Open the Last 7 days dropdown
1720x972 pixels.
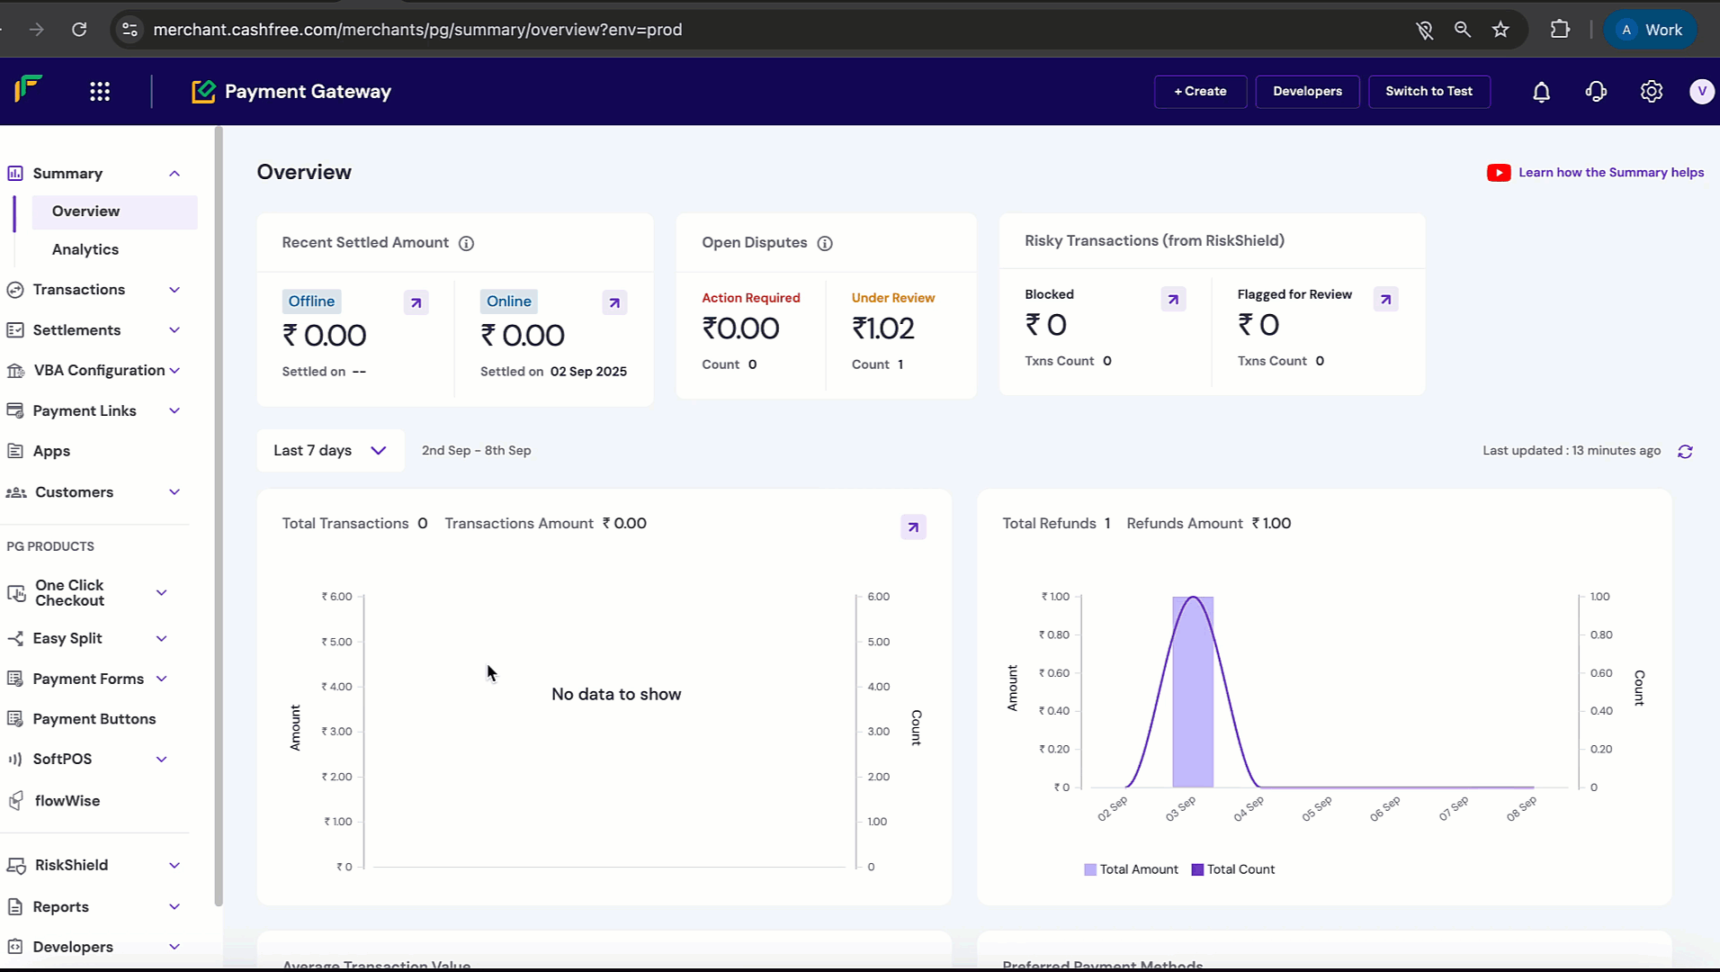click(330, 451)
